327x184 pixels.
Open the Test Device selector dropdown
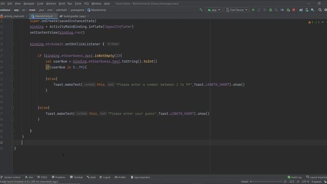pyautogui.click(x=237, y=10)
